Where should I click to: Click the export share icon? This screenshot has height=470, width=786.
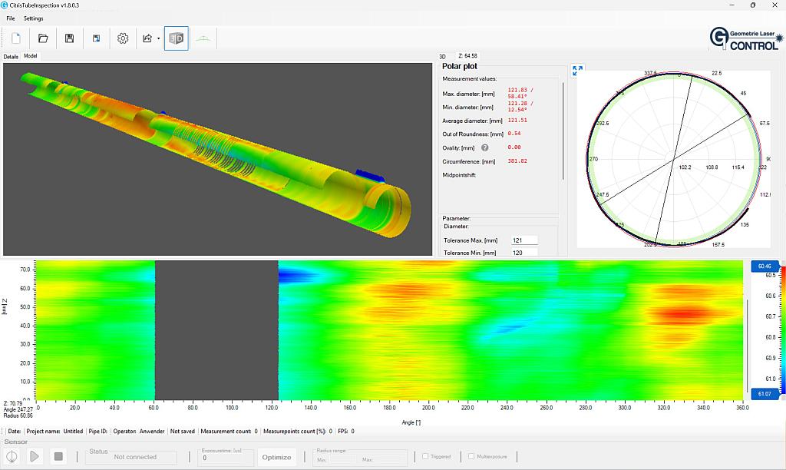click(147, 38)
